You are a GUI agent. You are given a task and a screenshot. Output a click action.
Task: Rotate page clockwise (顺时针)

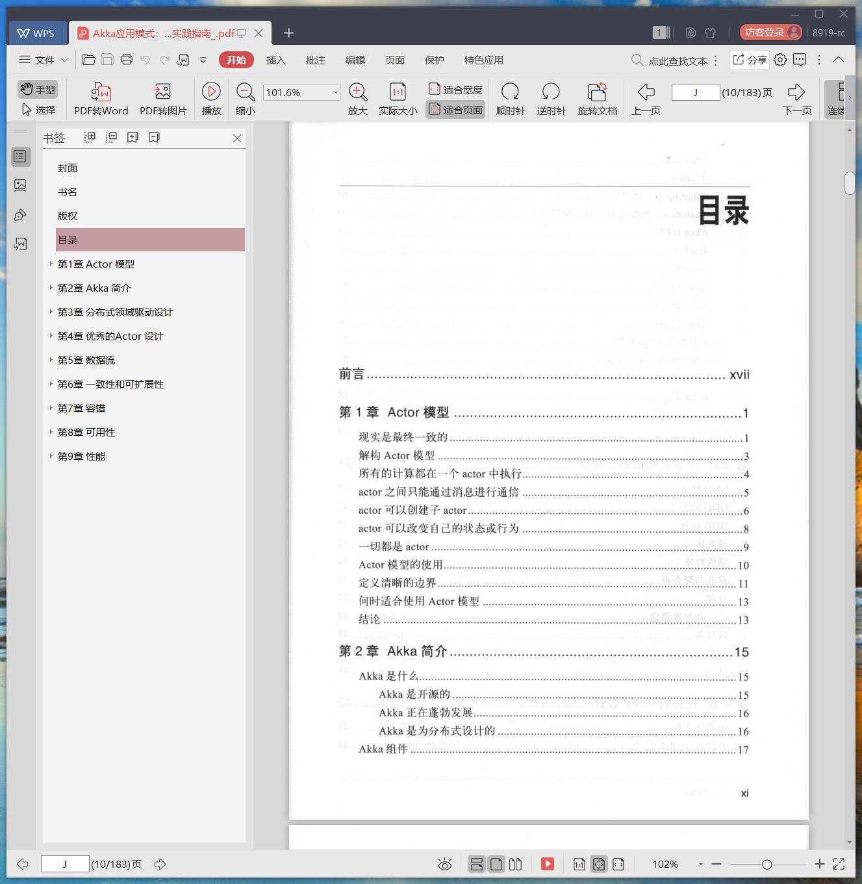pos(511,99)
